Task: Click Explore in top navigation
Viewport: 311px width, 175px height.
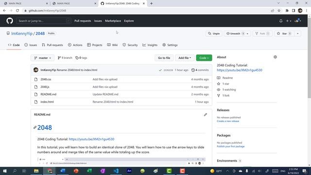Action: pyautogui.click(x=129, y=21)
